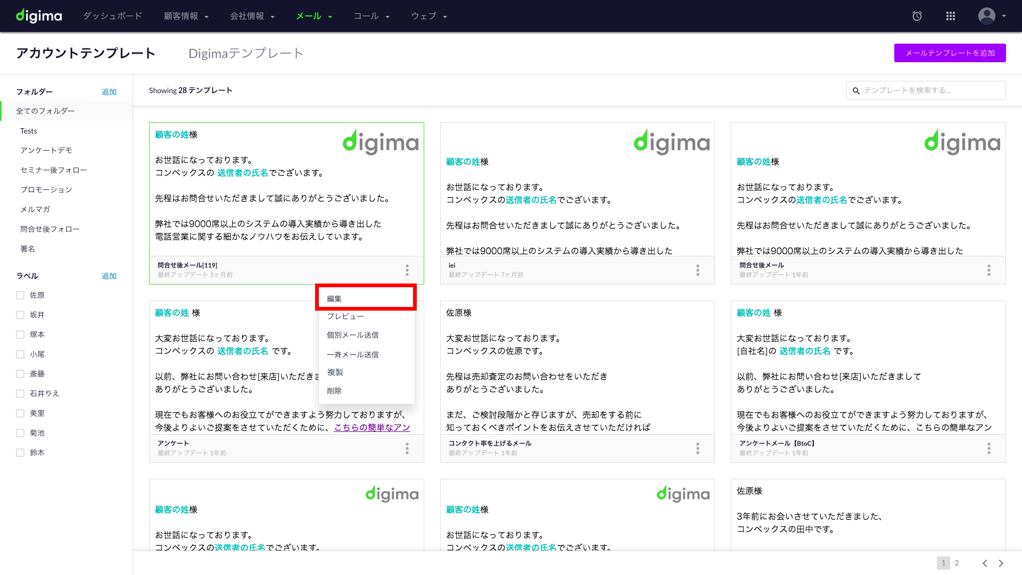Open kebab menu for 問合せ後メール 1年前 card
This screenshot has height=575, width=1022.
[989, 270]
